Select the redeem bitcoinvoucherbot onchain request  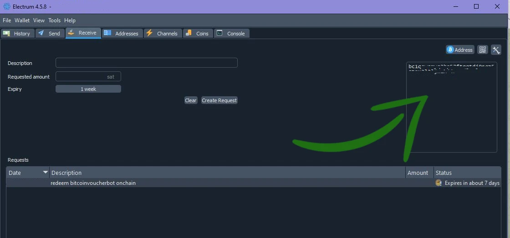93,183
